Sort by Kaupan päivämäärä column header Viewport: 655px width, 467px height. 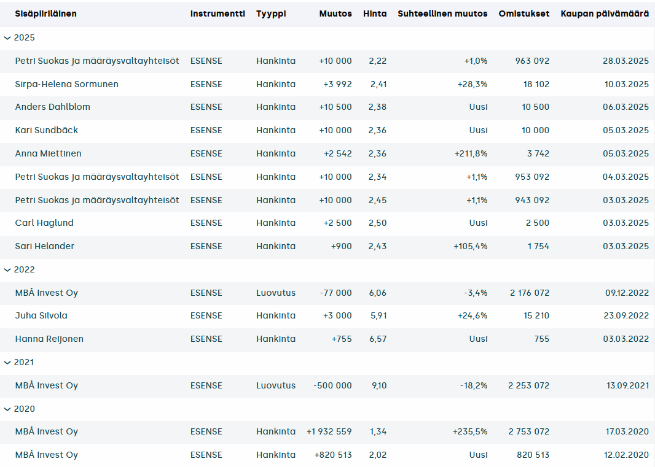605,14
